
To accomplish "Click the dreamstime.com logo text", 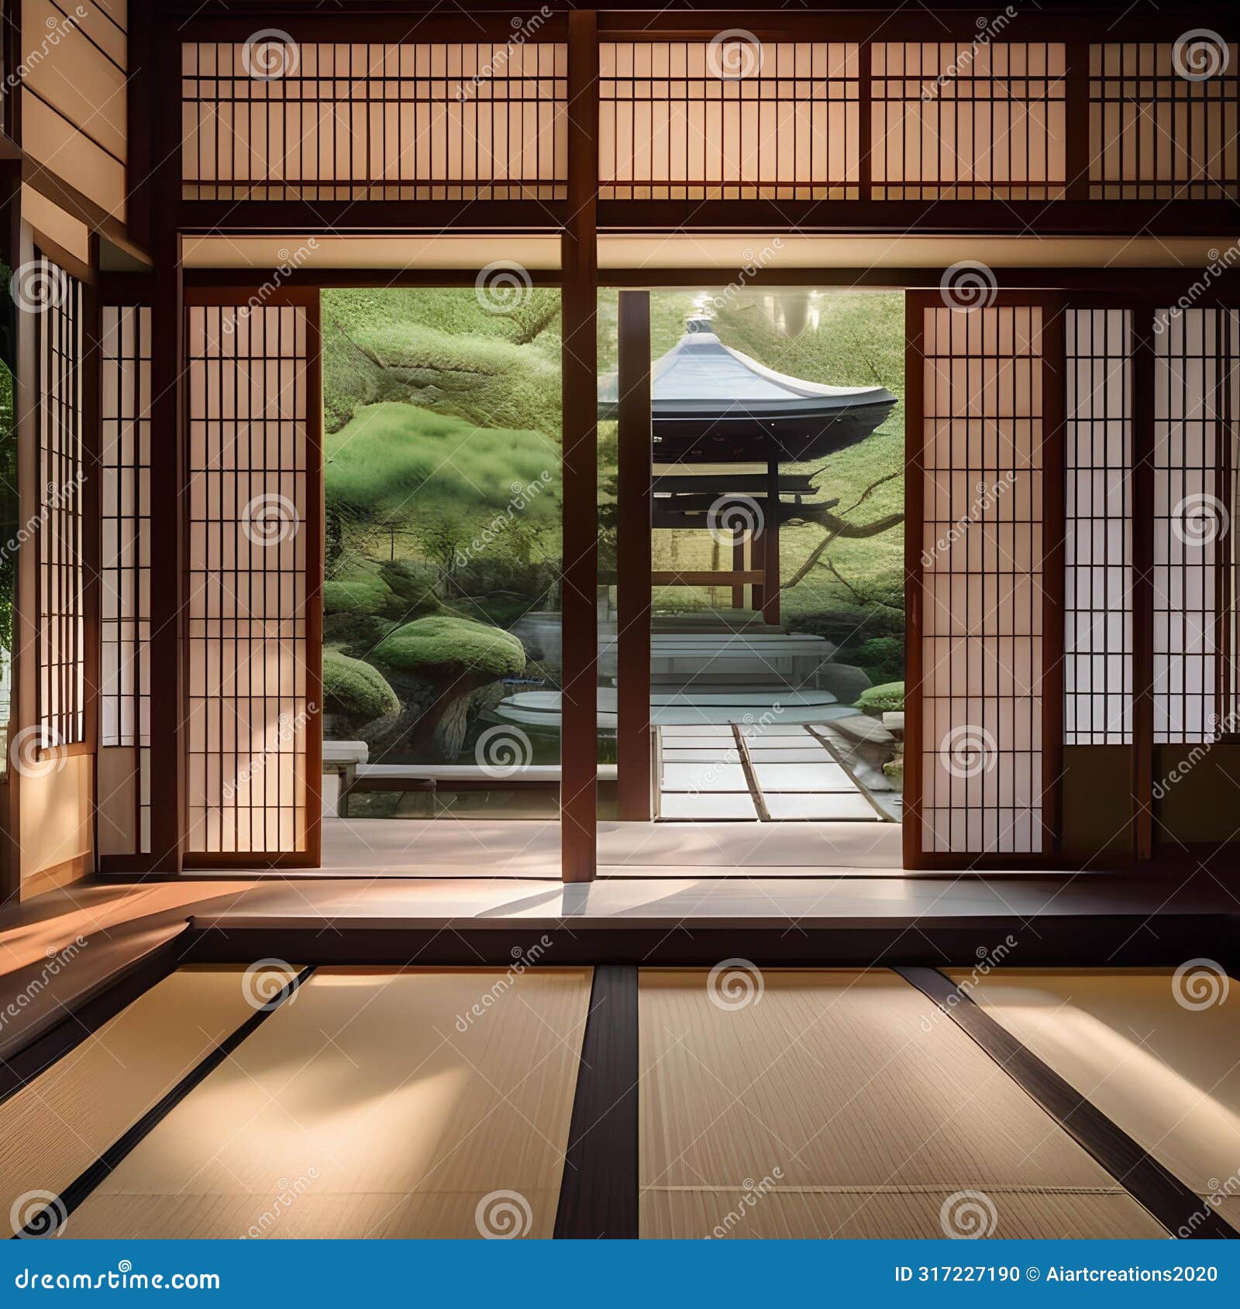I will point(118,1280).
